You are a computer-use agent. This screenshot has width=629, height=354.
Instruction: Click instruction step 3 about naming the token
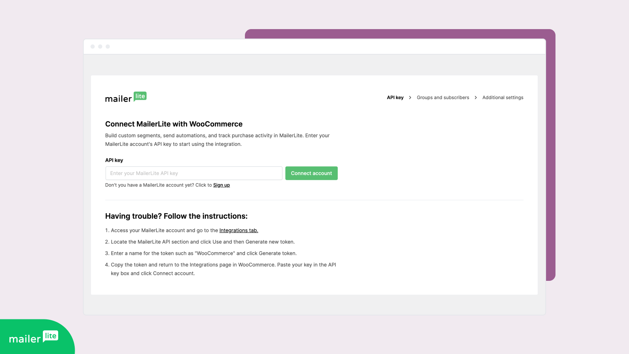pos(201,253)
